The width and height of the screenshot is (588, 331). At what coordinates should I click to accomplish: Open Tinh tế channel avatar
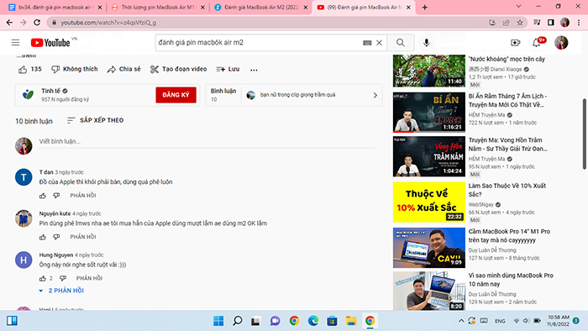click(28, 95)
